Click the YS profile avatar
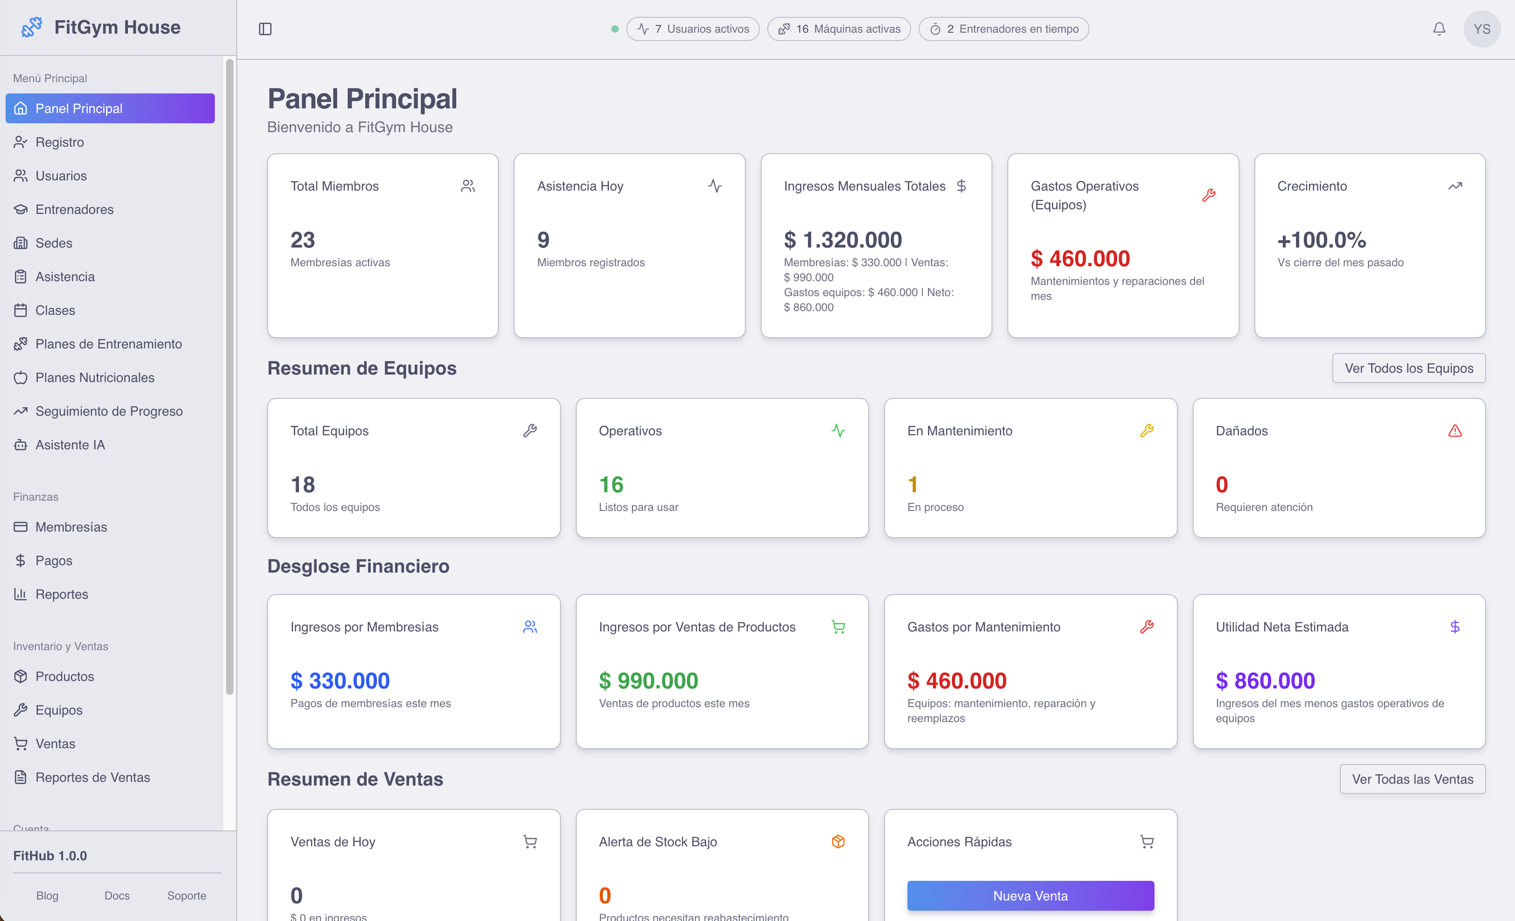Image resolution: width=1515 pixels, height=921 pixels. [1482, 28]
